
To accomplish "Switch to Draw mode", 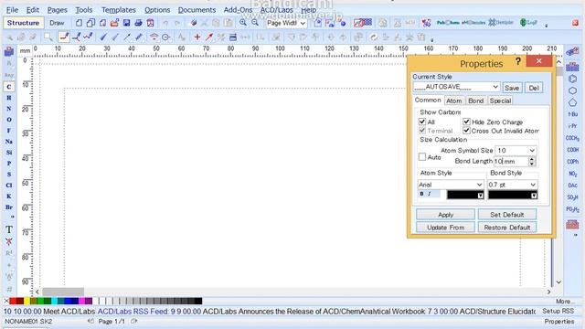I will (57, 23).
